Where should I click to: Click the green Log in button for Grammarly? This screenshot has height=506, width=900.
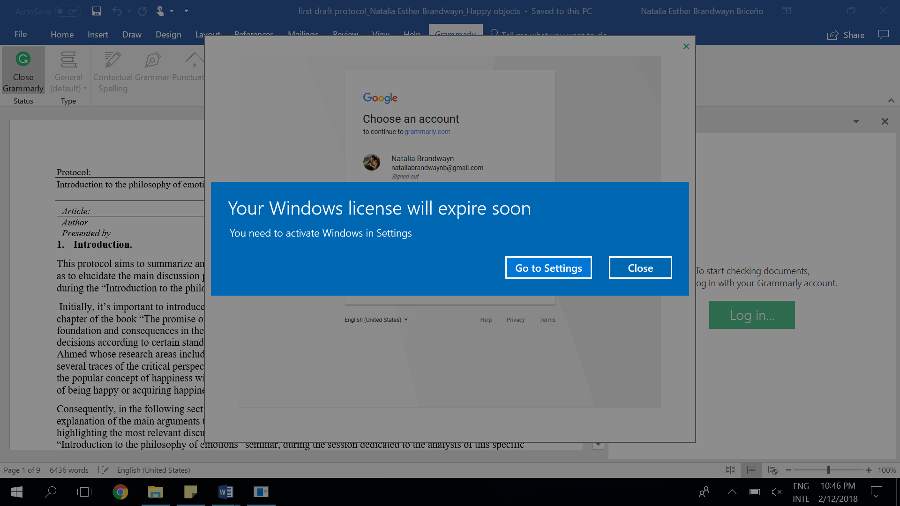752,315
